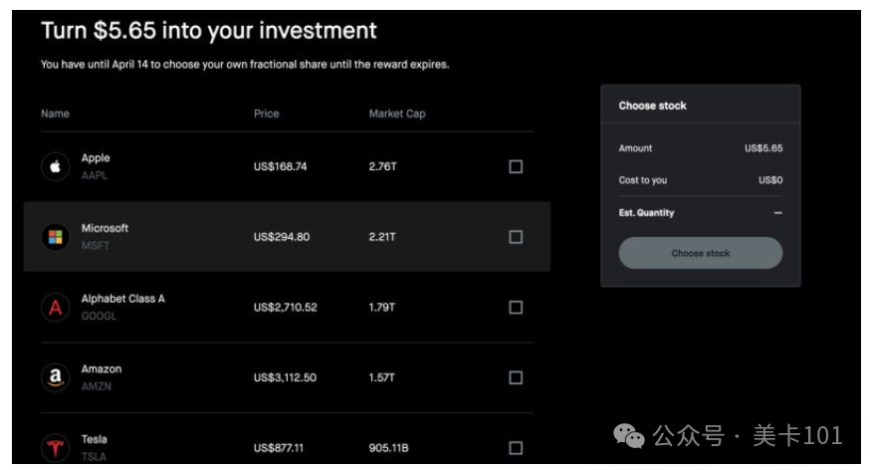
Task: Enable the Amazon stock checkbox
Action: pyautogui.click(x=516, y=377)
